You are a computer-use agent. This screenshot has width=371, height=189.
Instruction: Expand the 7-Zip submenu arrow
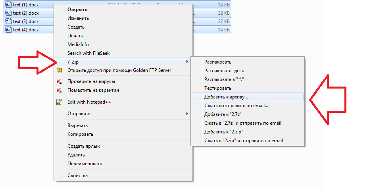click(187, 62)
